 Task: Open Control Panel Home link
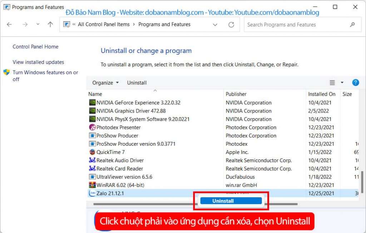coord(35,47)
